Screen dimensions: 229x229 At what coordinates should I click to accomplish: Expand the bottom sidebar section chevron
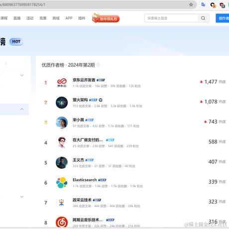coord(22,197)
